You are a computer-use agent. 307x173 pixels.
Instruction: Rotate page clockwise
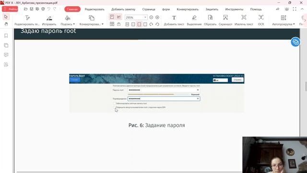pyautogui.click(x=151, y=25)
